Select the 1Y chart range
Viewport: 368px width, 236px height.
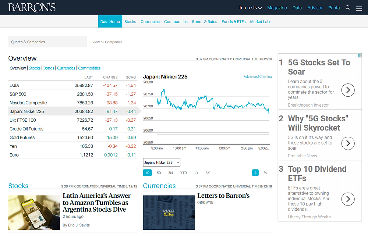click(x=196, y=173)
